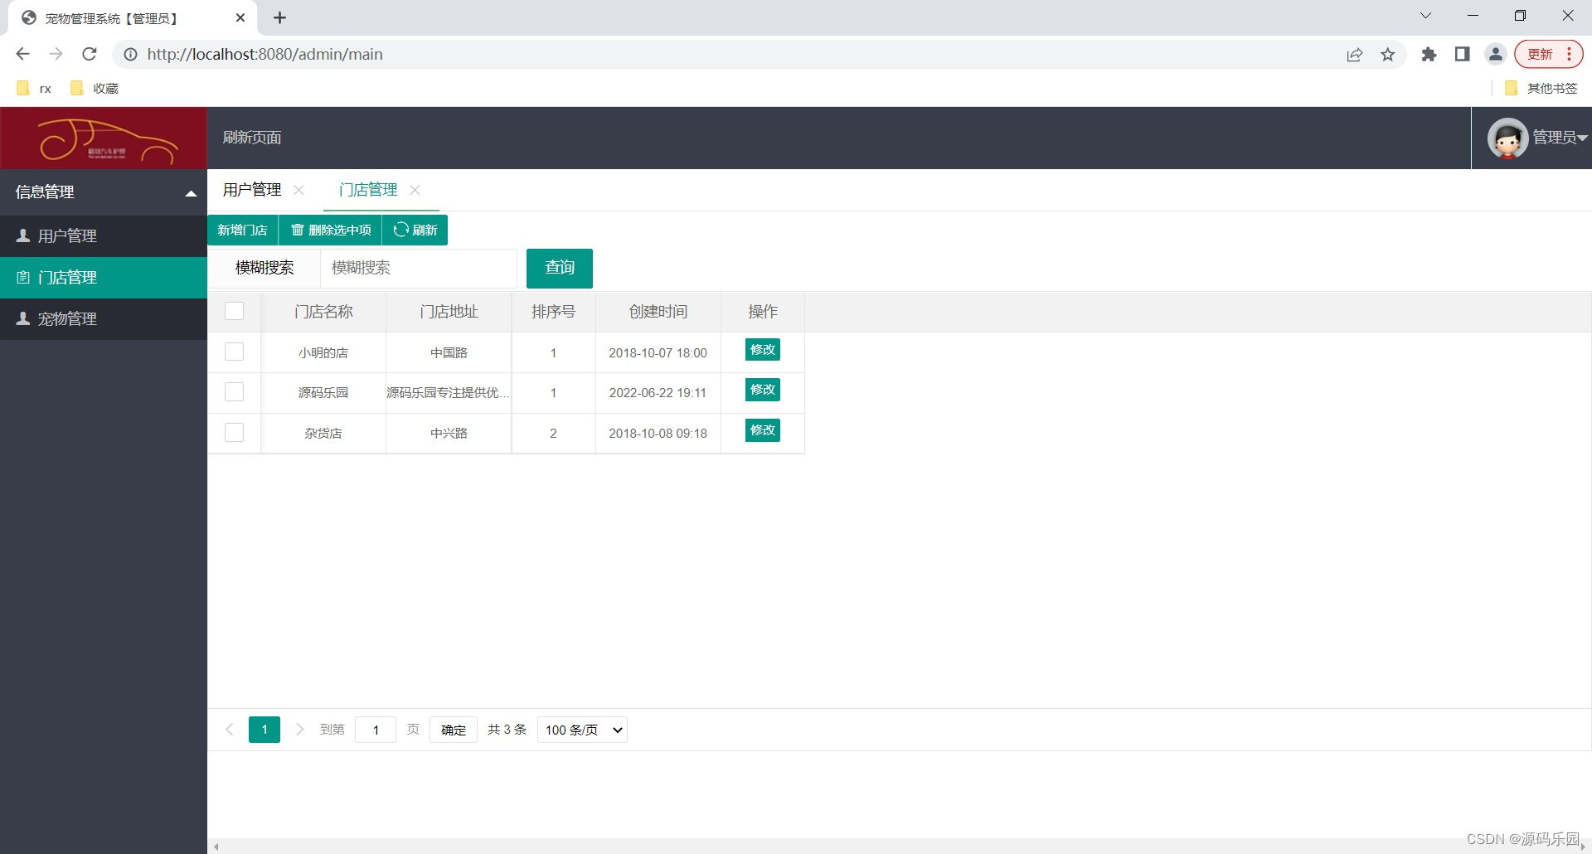1592x854 pixels.
Task: Click the refresh icon on 刷新 button
Action: point(401,230)
